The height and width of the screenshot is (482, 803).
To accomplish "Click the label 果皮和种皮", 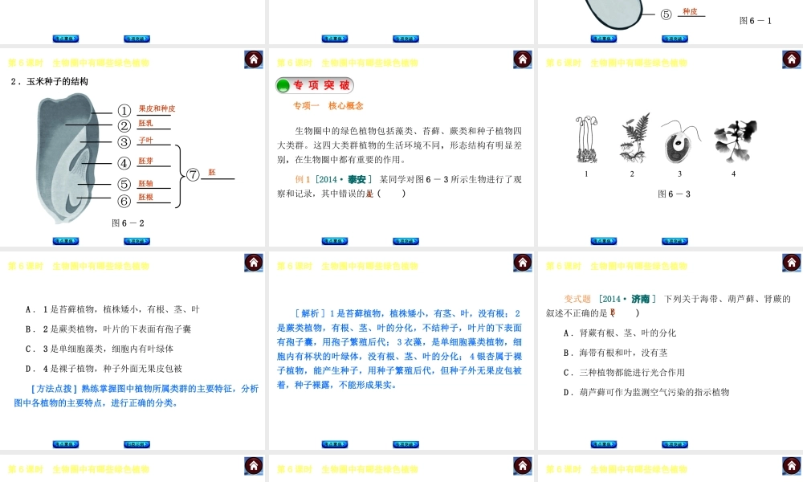I will pyautogui.click(x=157, y=108).
